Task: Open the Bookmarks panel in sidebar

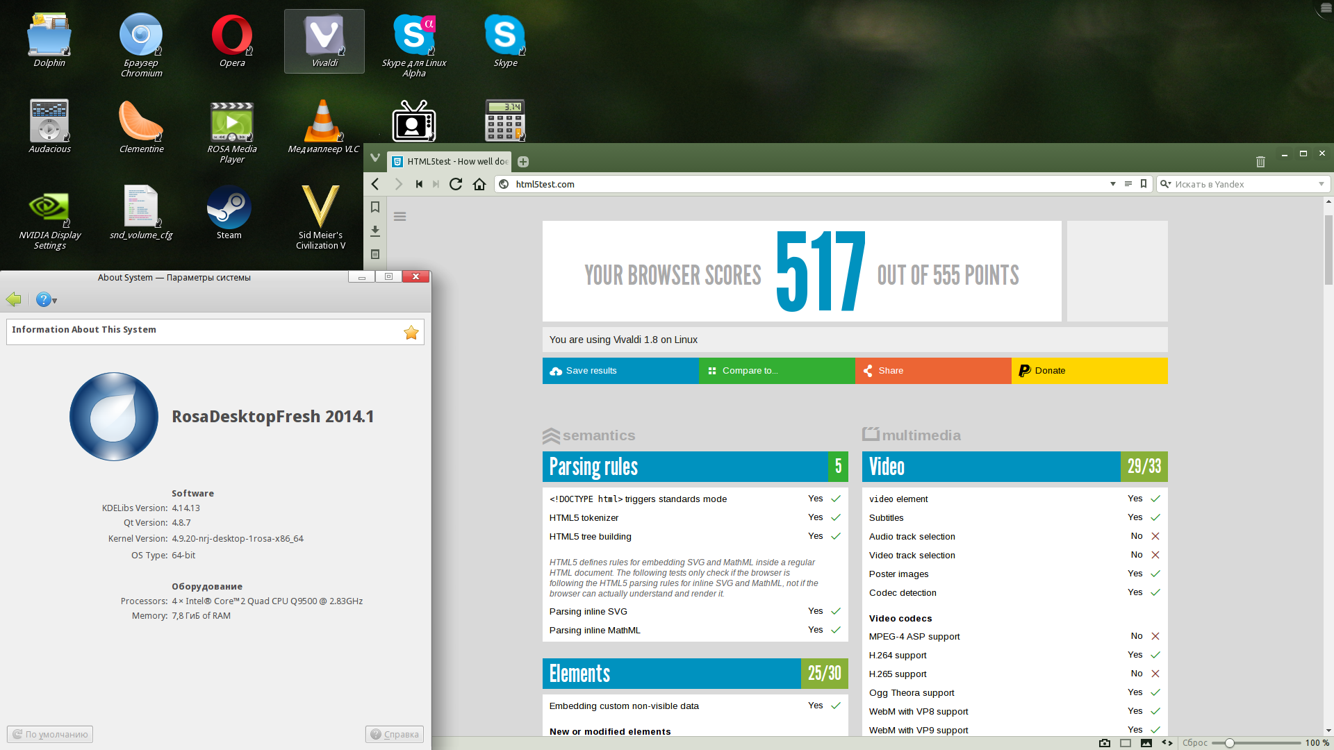Action: (375, 207)
